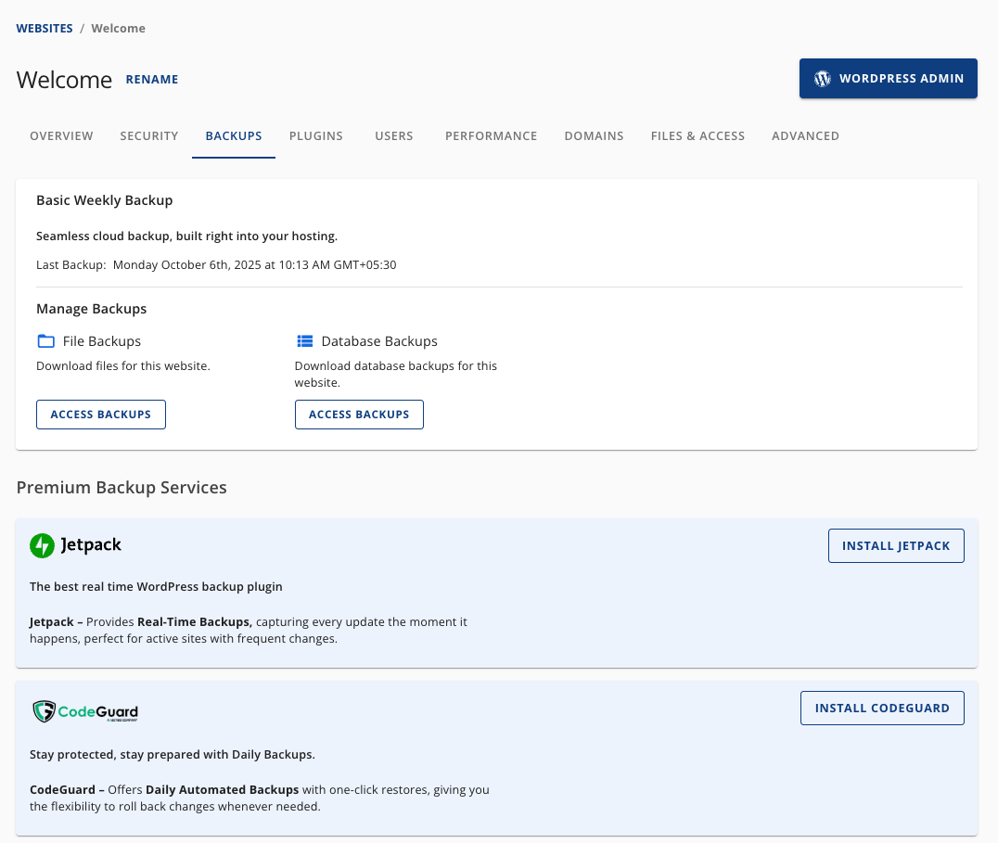Click the Install Jetpack button
The image size is (998, 843).
click(895, 546)
